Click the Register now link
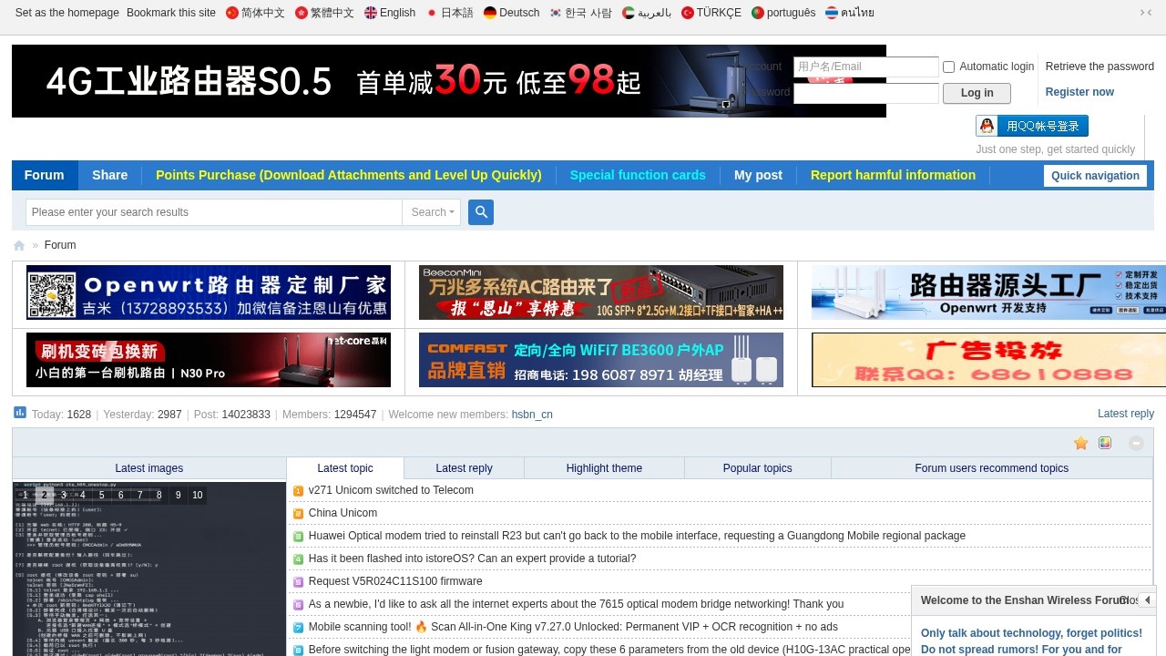Image resolution: width=1166 pixels, height=656 pixels. 1079,92
